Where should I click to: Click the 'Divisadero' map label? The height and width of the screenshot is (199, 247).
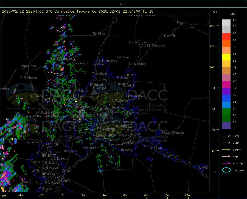pyautogui.click(x=134, y=96)
